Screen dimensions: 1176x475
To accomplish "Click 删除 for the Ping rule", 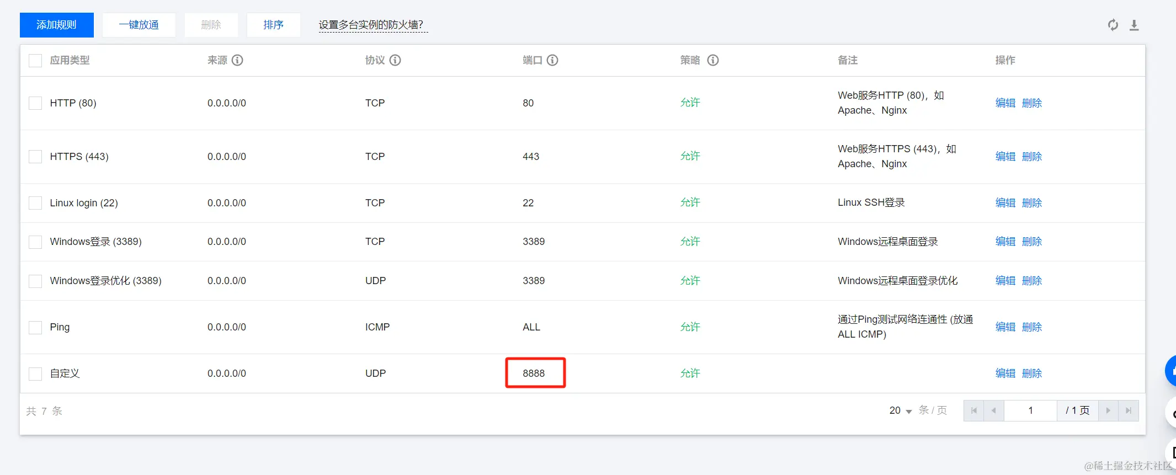I will [x=1032, y=327].
